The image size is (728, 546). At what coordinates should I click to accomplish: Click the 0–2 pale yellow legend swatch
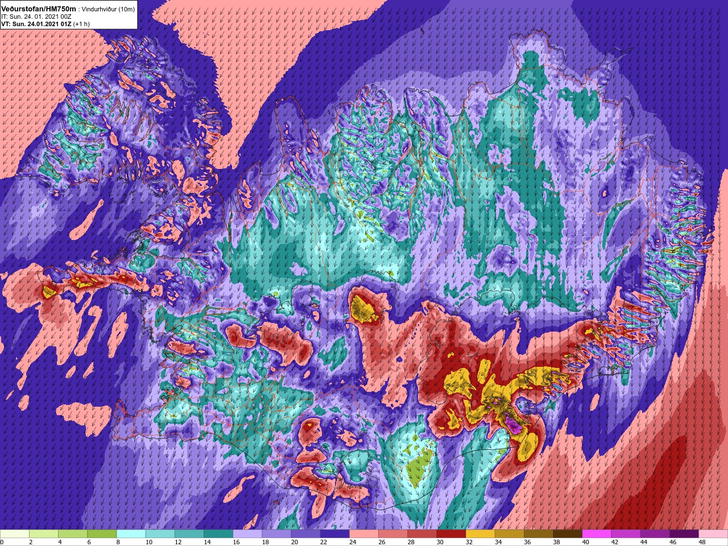pos(15,534)
